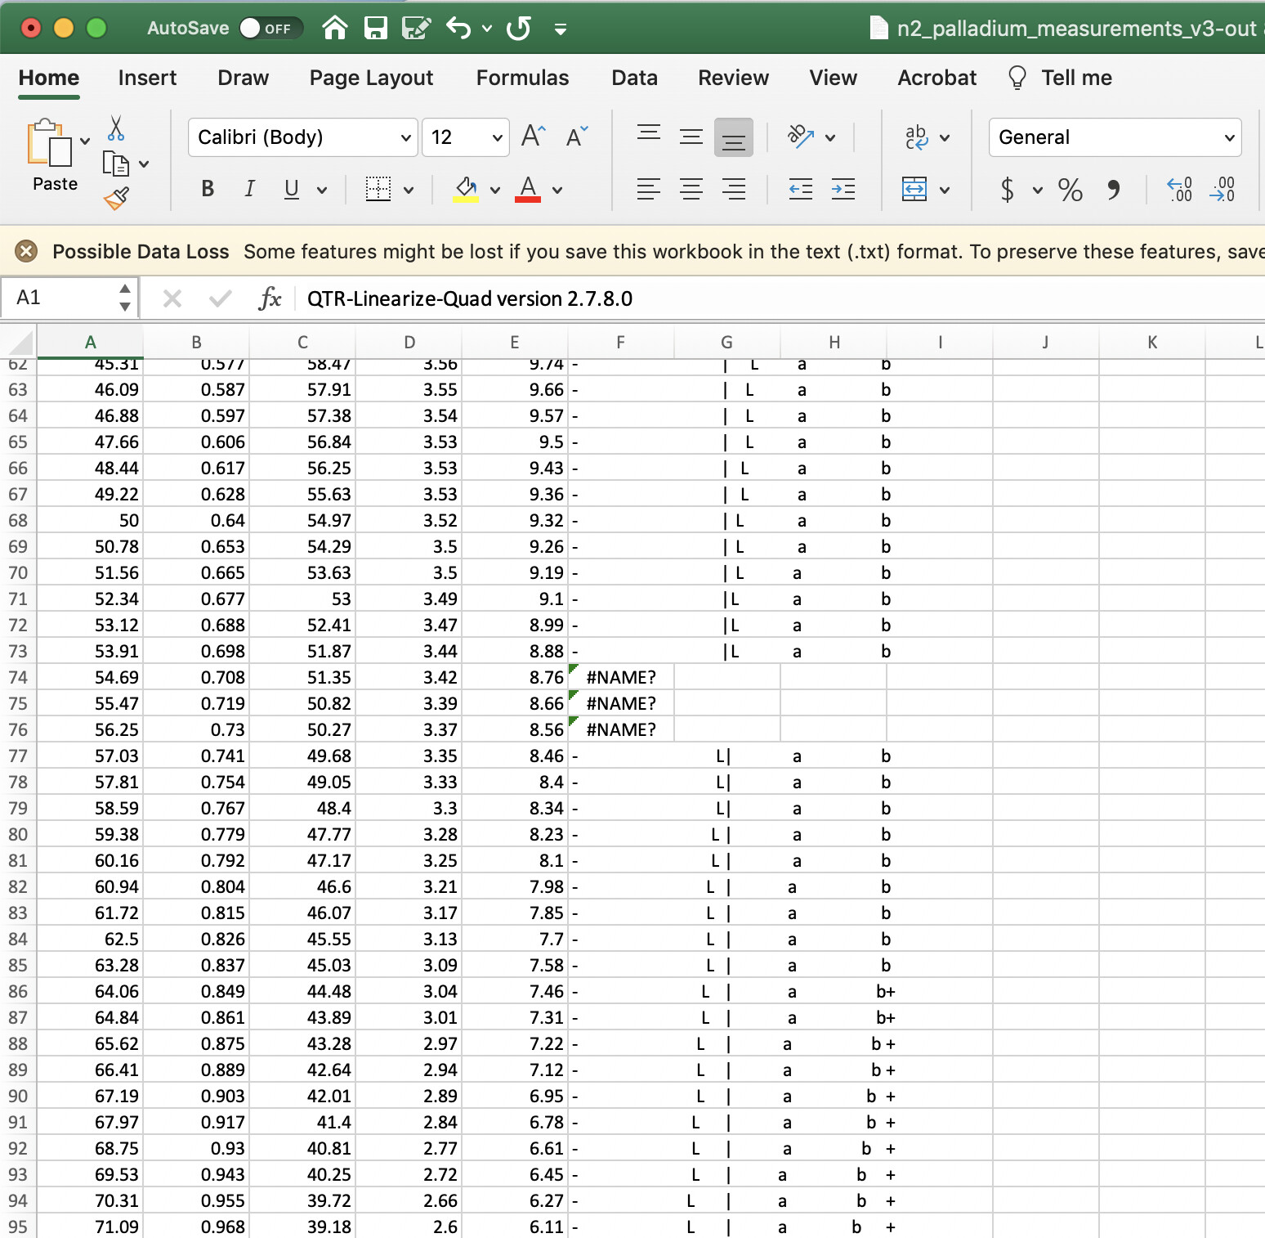The image size is (1265, 1238).
Task: Toggle Bold formatting
Action: [x=208, y=190]
